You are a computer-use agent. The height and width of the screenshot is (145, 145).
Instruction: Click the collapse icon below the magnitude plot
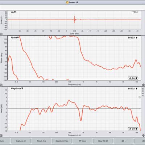pyautogui.click(x=1, y=136)
